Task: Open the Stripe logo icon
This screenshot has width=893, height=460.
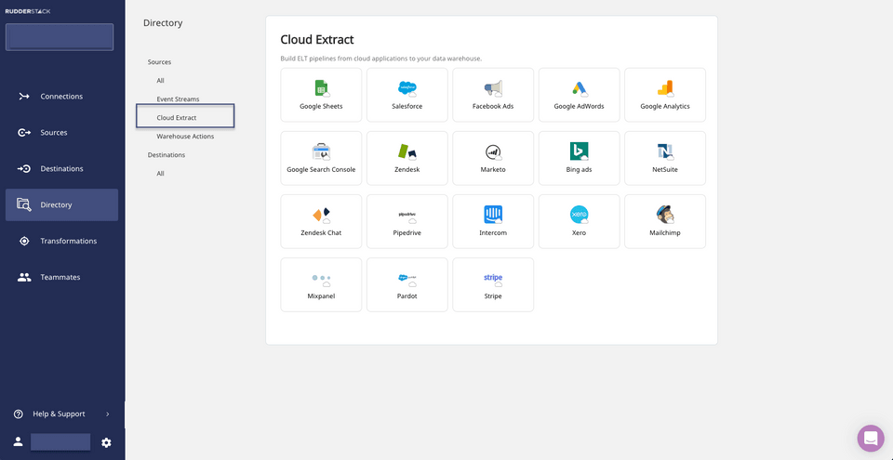Action: [x=493, y=279]
